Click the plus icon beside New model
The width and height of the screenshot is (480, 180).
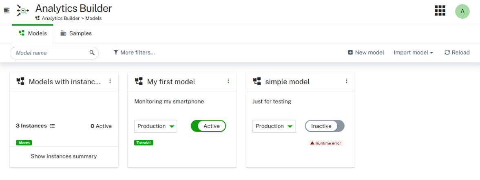[x=350, y=53]
